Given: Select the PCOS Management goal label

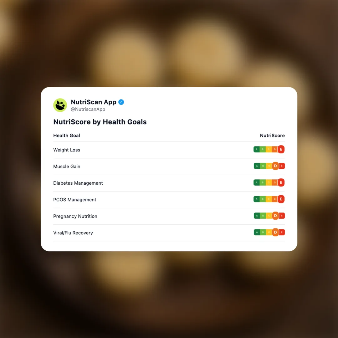Looking at the screenshot, I should click(74, 200).
